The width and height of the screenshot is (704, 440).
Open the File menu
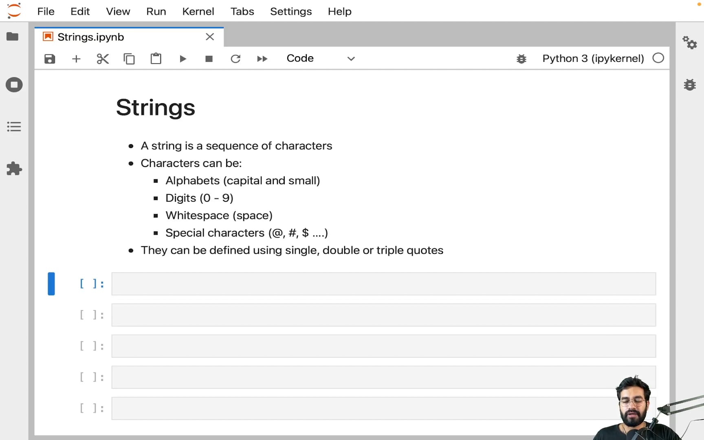pyautogui.click(x=46, y=11)
